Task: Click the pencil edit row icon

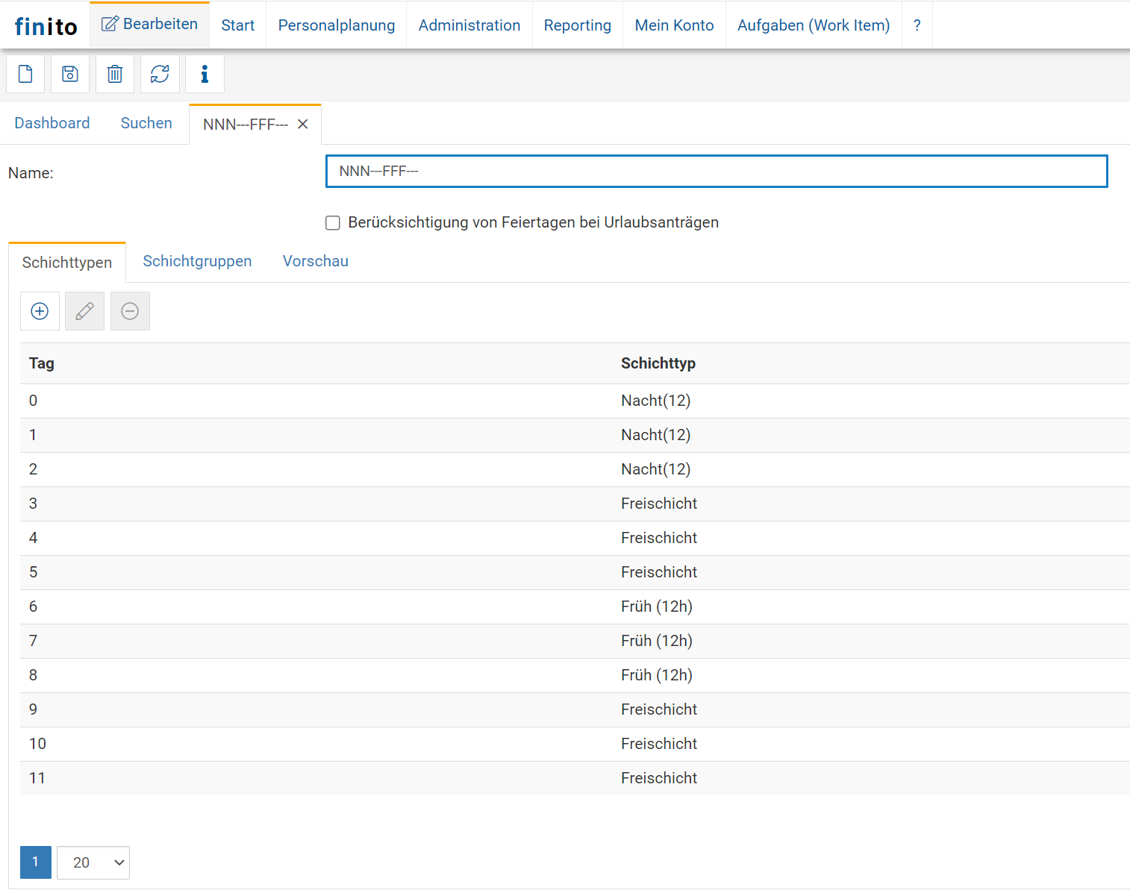Action: 84,311
